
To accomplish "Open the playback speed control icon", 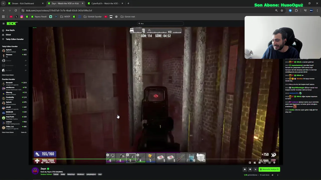I will pyautogui.click(x=269, y=162).
